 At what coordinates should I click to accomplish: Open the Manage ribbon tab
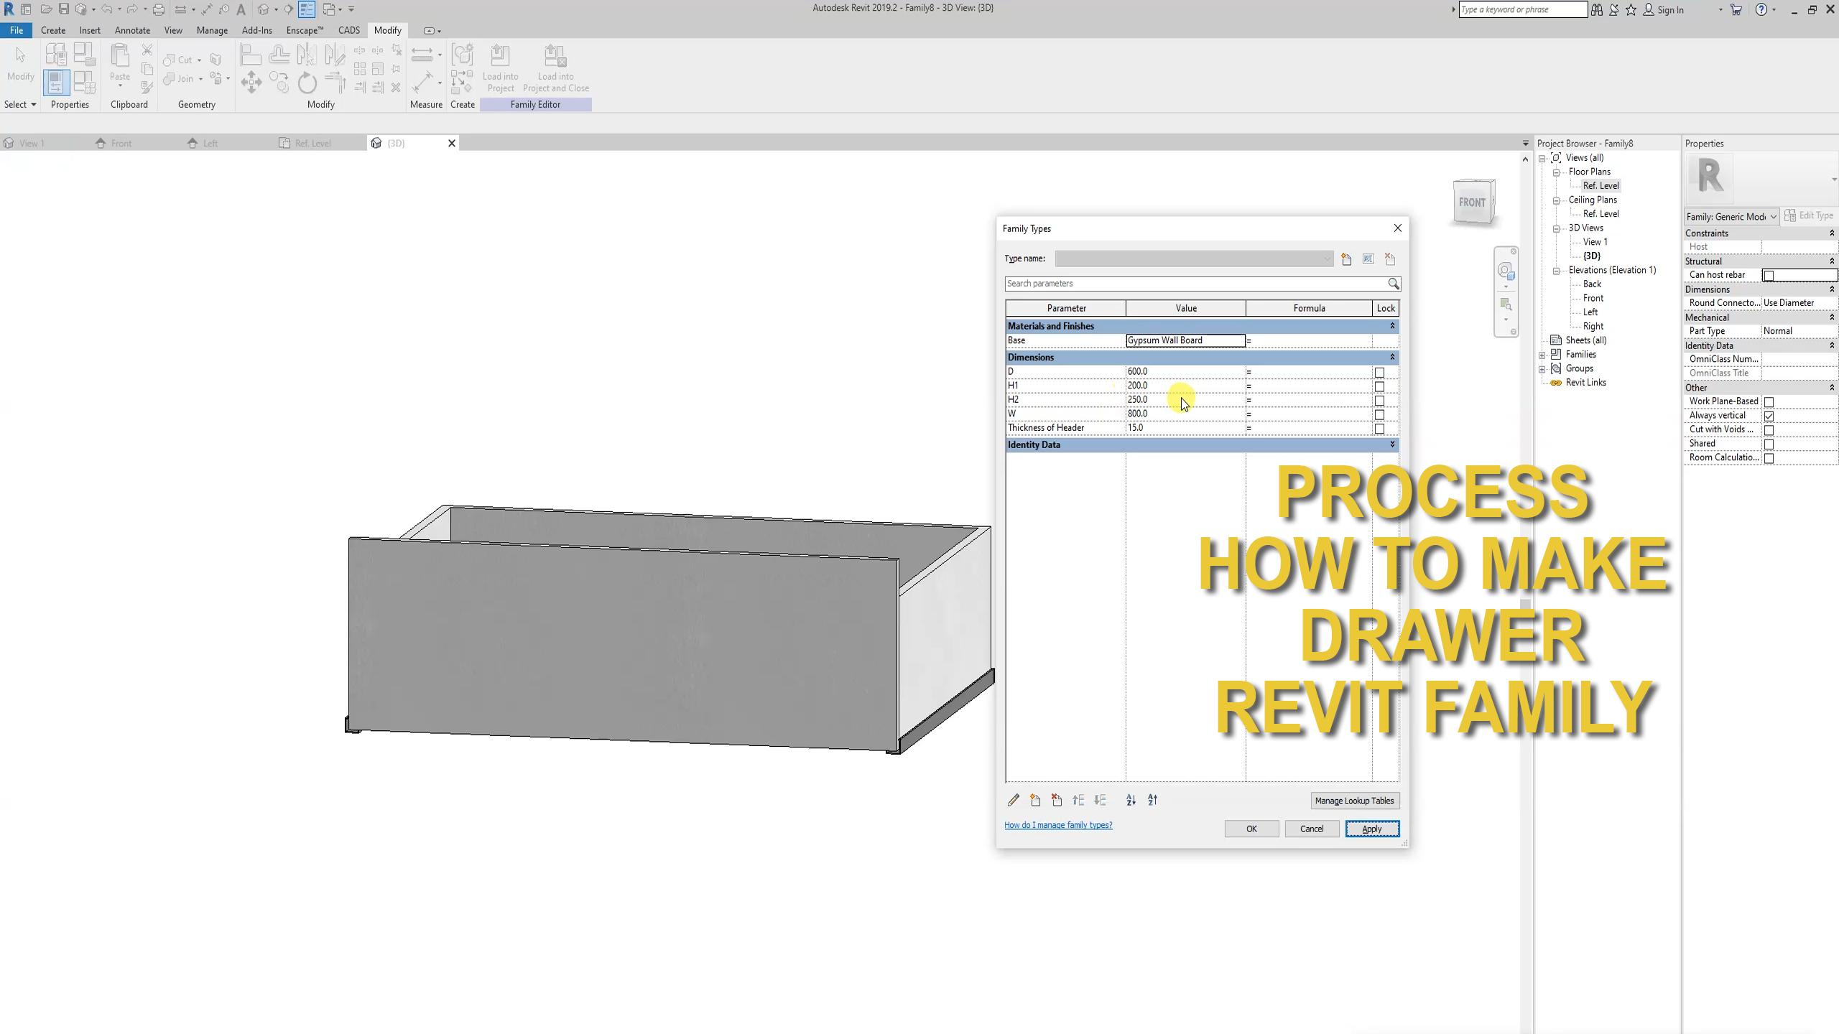(212, 30)
